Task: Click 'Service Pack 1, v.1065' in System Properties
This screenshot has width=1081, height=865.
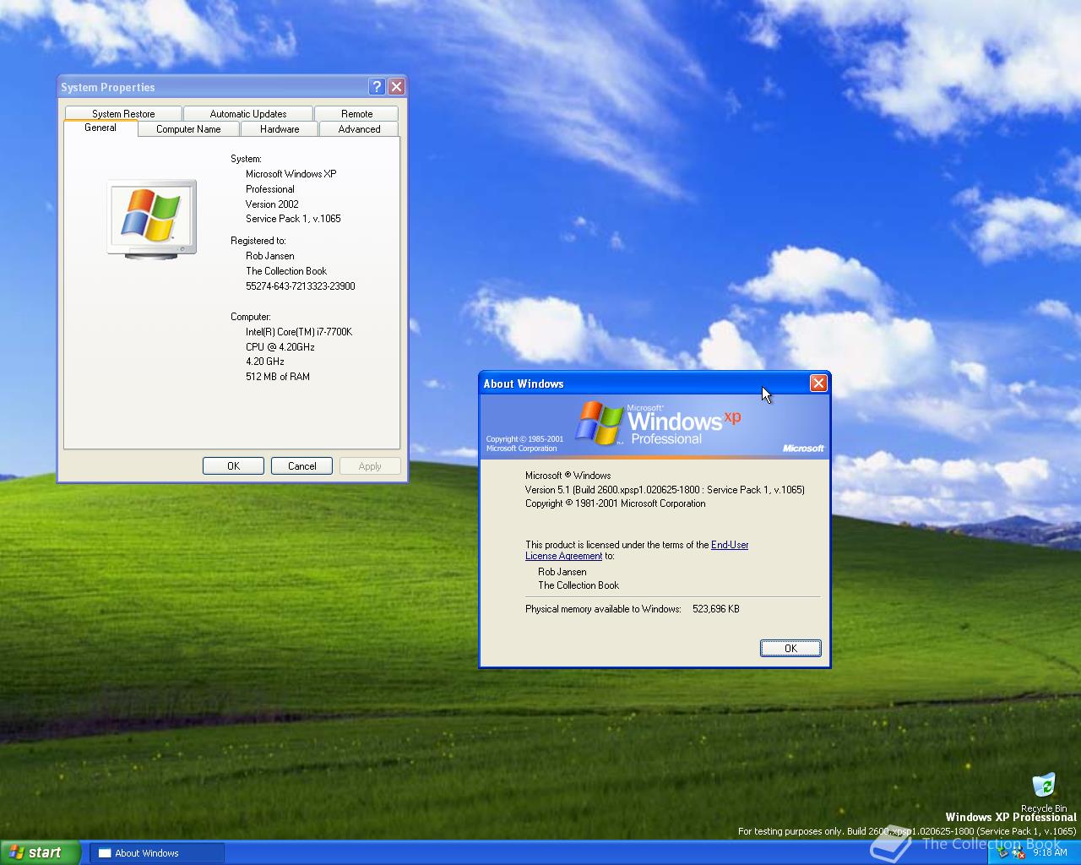Action: pyautogui.click(x=293, y=219)
